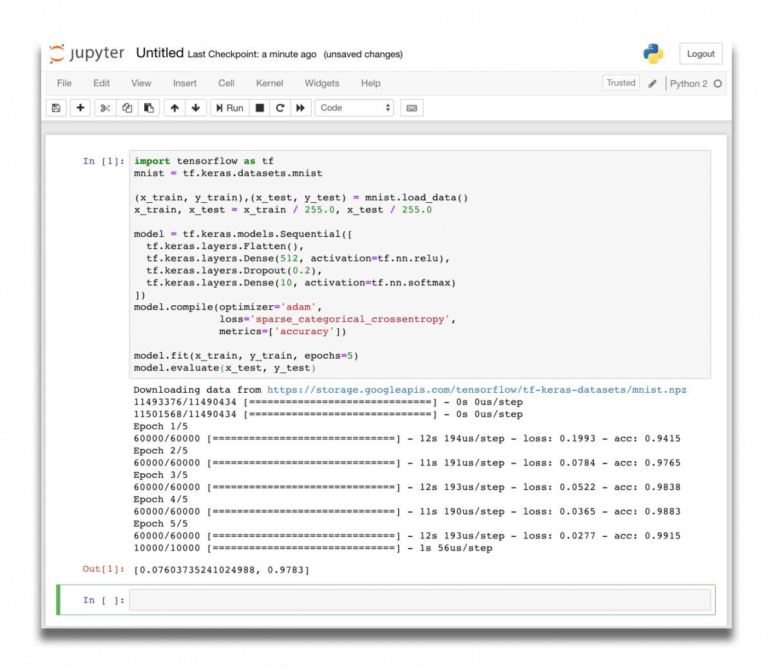This screenshot has height=669, width=773.
Task: Move the selected cell down
Action: pos(196,108)
